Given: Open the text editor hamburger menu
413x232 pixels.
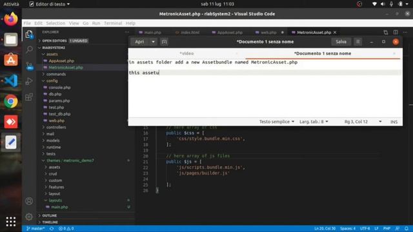Looking at the screenshot, I should point(358,41).
